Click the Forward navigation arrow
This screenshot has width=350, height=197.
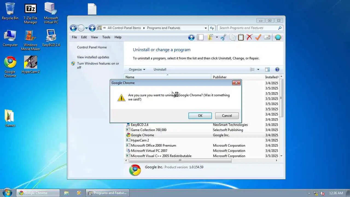[x=81, y=28]
